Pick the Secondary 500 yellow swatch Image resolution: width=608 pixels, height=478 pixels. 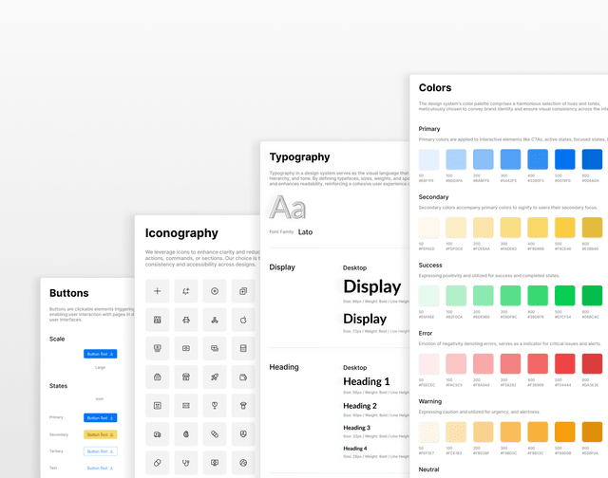tap(564, 228)
